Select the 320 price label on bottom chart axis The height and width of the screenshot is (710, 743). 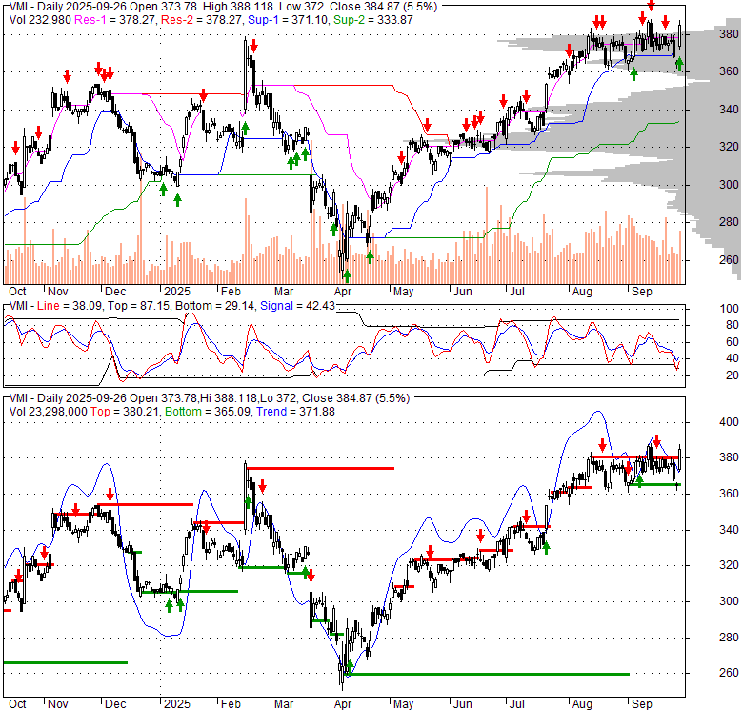729,565
